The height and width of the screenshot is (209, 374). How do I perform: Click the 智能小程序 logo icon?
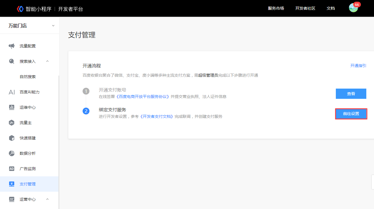tap(20, 9)
